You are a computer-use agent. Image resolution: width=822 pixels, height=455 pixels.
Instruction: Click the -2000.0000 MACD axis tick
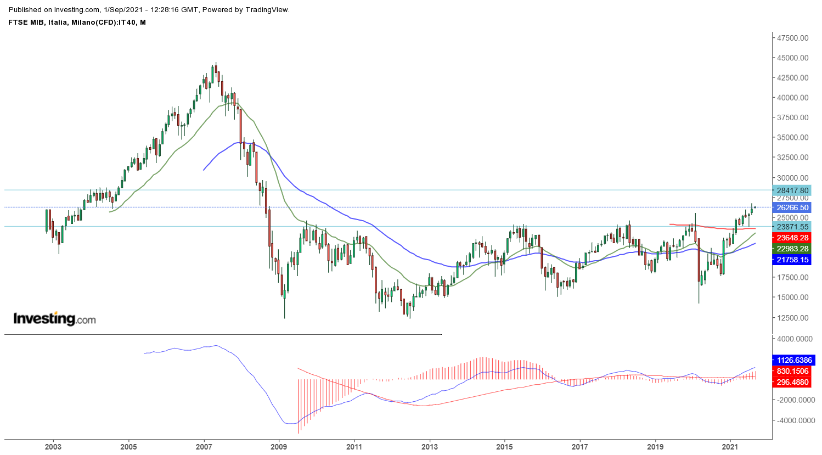click(x=795, y=400)
